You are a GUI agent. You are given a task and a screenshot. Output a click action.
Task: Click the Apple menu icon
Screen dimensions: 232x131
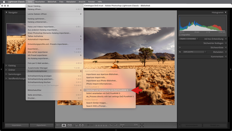pos(4,2)
